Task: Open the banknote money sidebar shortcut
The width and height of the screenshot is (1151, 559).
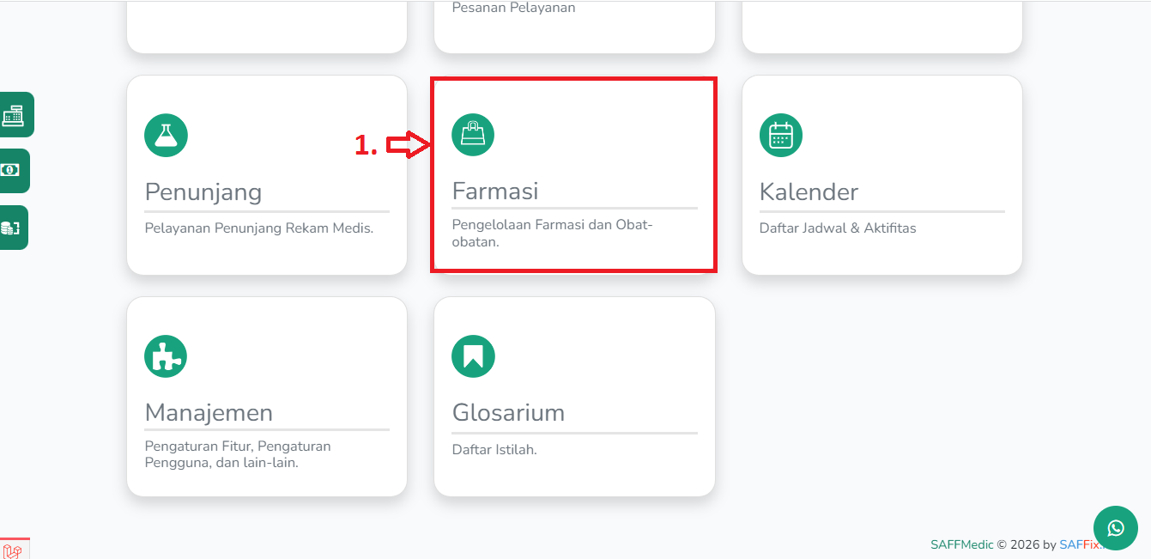Action: click(x=11, y=170)
